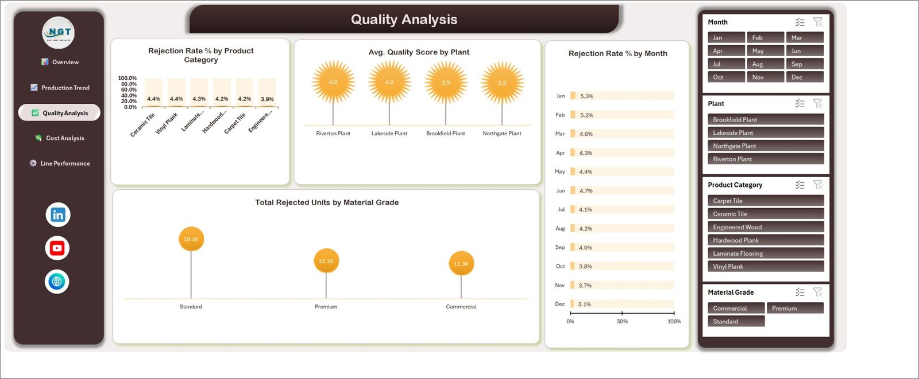The width and height of the screenshot is (919, 379).
Task: Click the Production Trend chart icon
Action: 34,88
